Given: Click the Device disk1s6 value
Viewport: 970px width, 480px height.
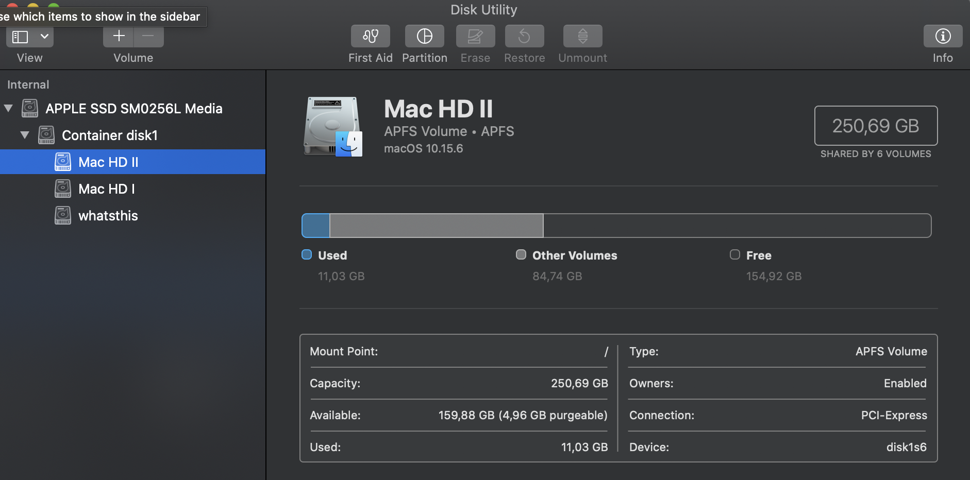Looking at the screenshot, I should [x=906, y=447].
